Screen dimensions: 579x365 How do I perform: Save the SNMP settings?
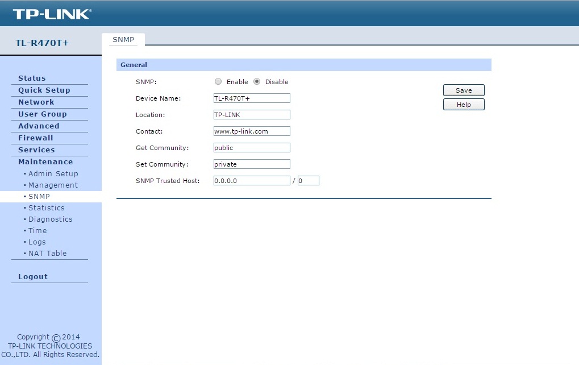tap(464, 90)
